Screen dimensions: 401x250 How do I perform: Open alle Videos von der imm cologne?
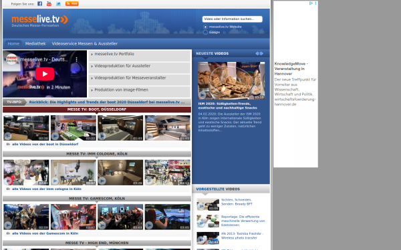pyautogui.click(x=47, y=189)
